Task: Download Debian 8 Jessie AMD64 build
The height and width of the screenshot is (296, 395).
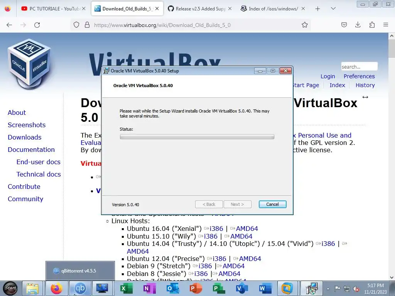Action: (229, 274)
